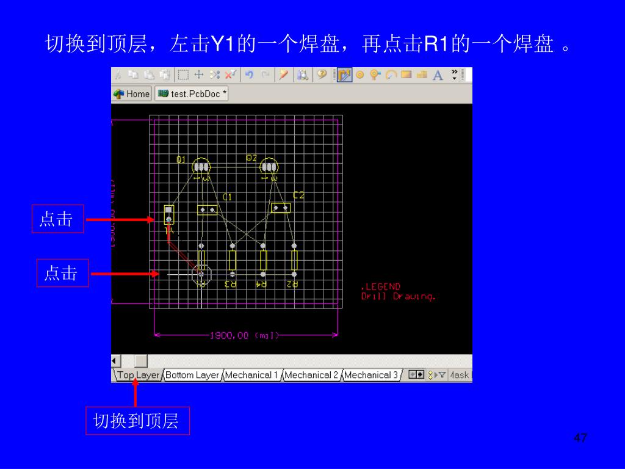
Task: Click the 1900.00 (mil) dimension text
Action: pyautogui.click(x=244, y=335)
